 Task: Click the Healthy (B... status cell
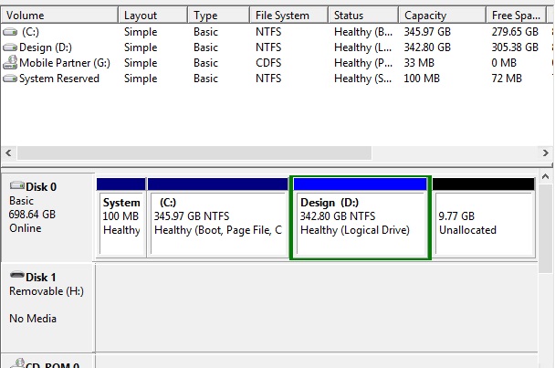363,32
